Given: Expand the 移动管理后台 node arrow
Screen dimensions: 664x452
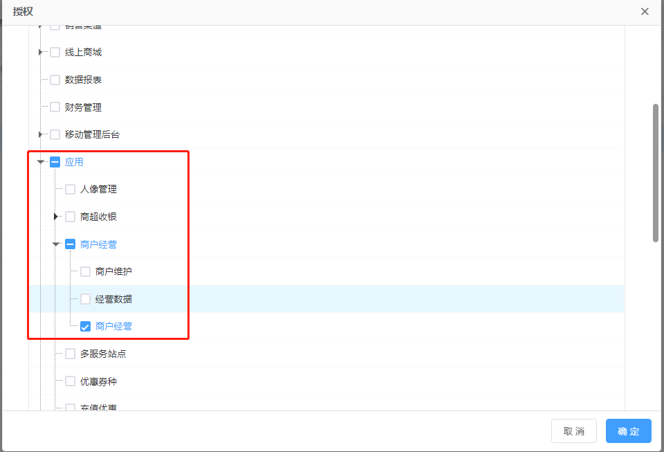Looking at the screenshot, I should pos(41,134).
